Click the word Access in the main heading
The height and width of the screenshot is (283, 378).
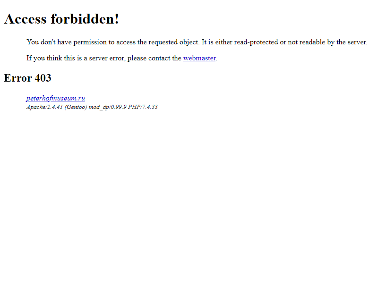[x=26, y=19]
